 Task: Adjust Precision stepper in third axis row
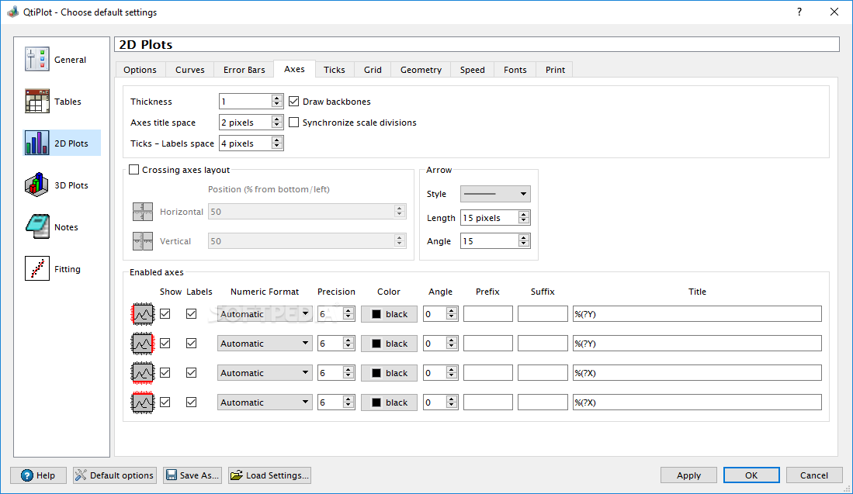click(x=348, y=372)
